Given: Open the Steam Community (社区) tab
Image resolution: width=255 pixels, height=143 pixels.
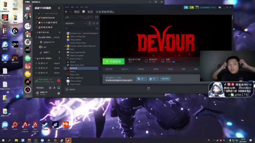Looking at the screenshot, I should pos(90,12).
